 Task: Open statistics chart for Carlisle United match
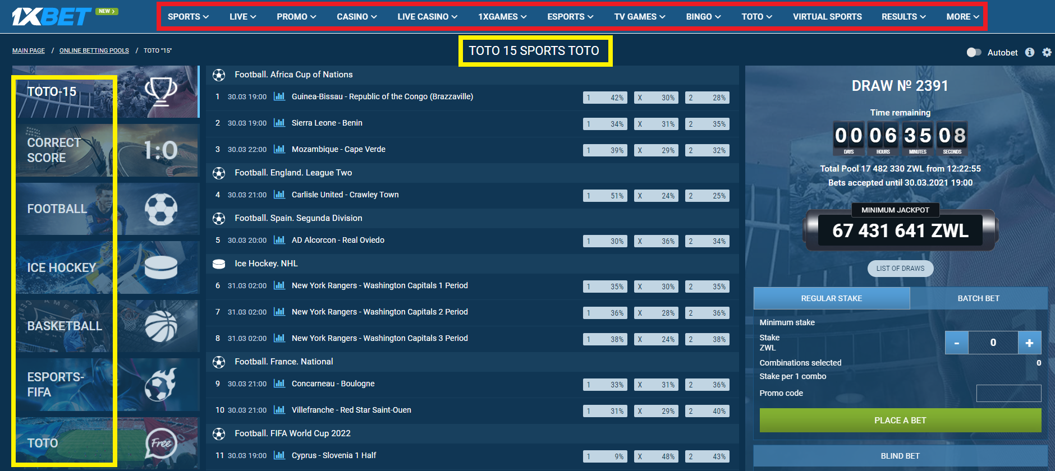point(279,195)
